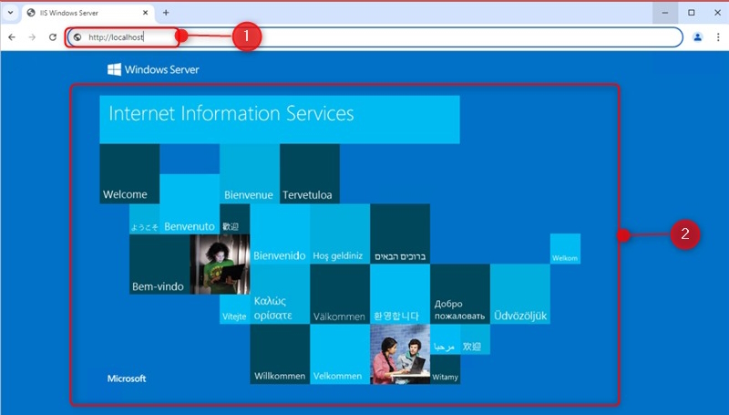
Task: Click the Vítejte tile
Action: 235,309
